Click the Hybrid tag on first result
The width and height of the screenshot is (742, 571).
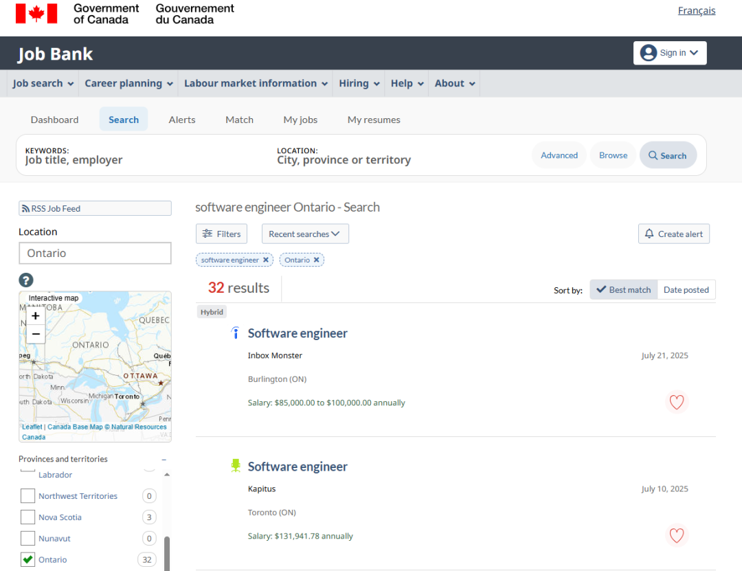[x=212, y=312]
